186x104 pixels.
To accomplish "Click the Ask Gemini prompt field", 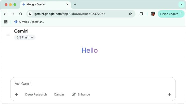I will tap(93, 84).
